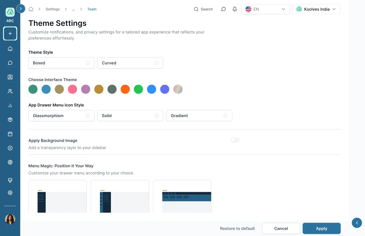This screenshot has width=365, height=236.
Task: Open the messages icon in top bar
Action: [224, 9]
